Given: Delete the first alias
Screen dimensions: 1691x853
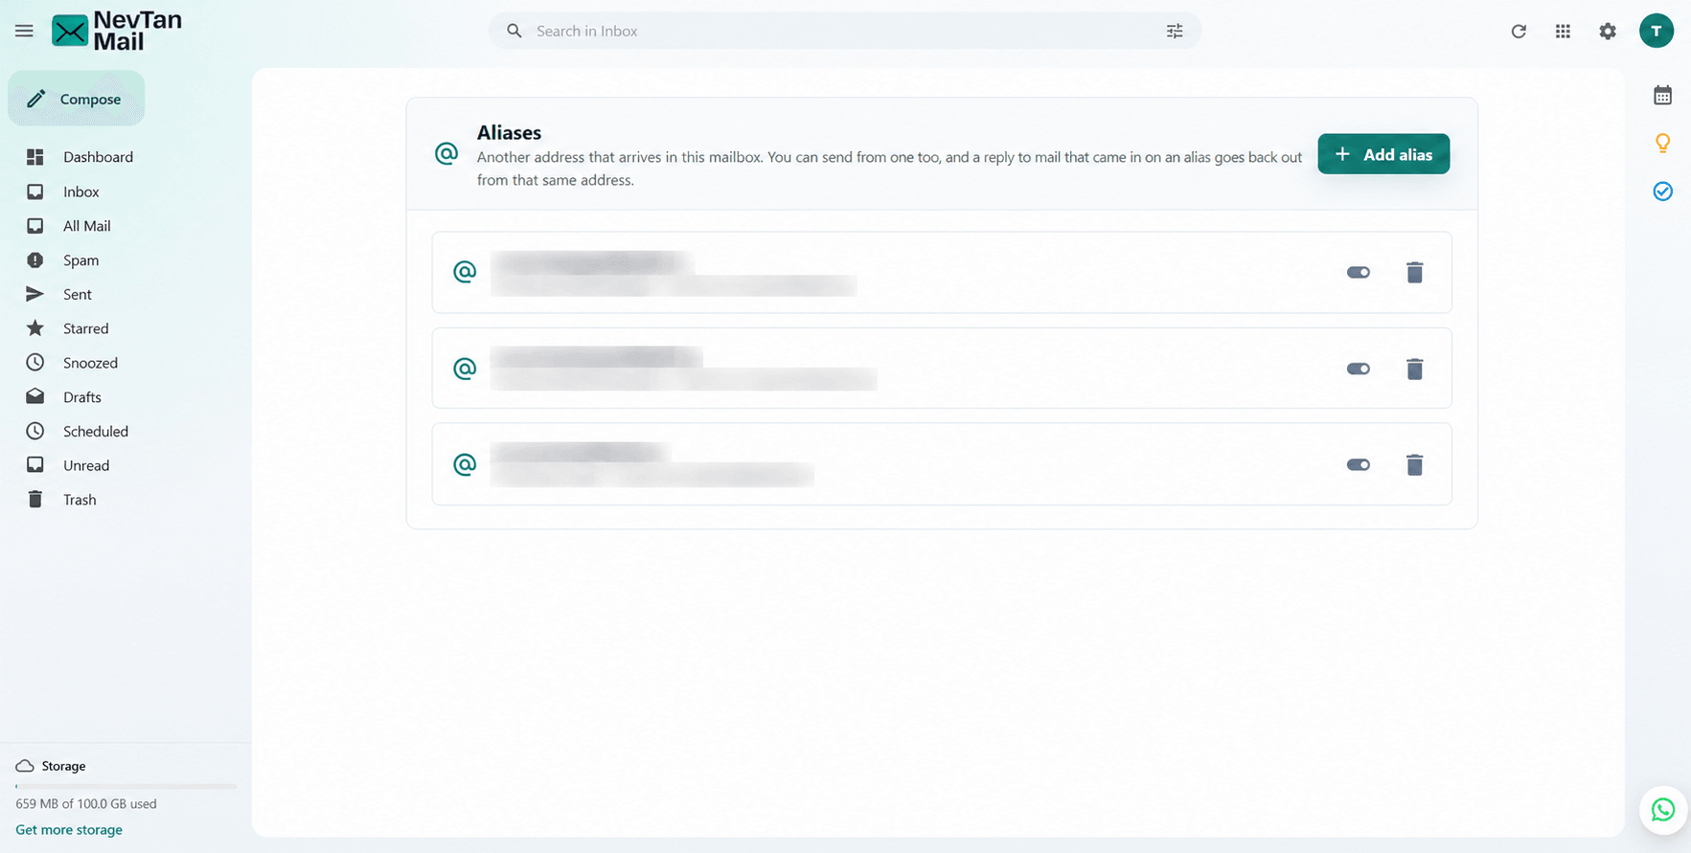Looking at the screenshot, I should point(1414,273).
